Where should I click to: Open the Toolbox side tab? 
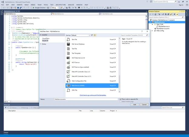click(x=2, y=12)
